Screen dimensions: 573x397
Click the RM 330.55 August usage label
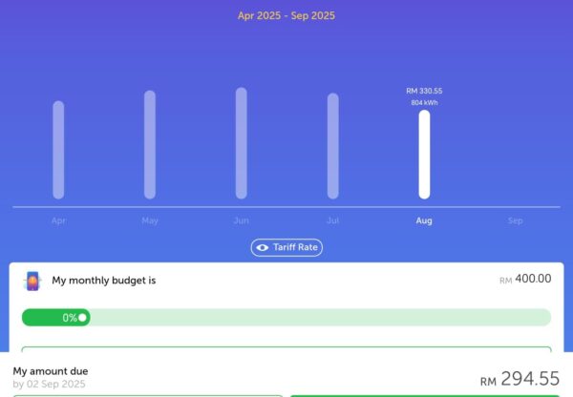coord(424,91)
